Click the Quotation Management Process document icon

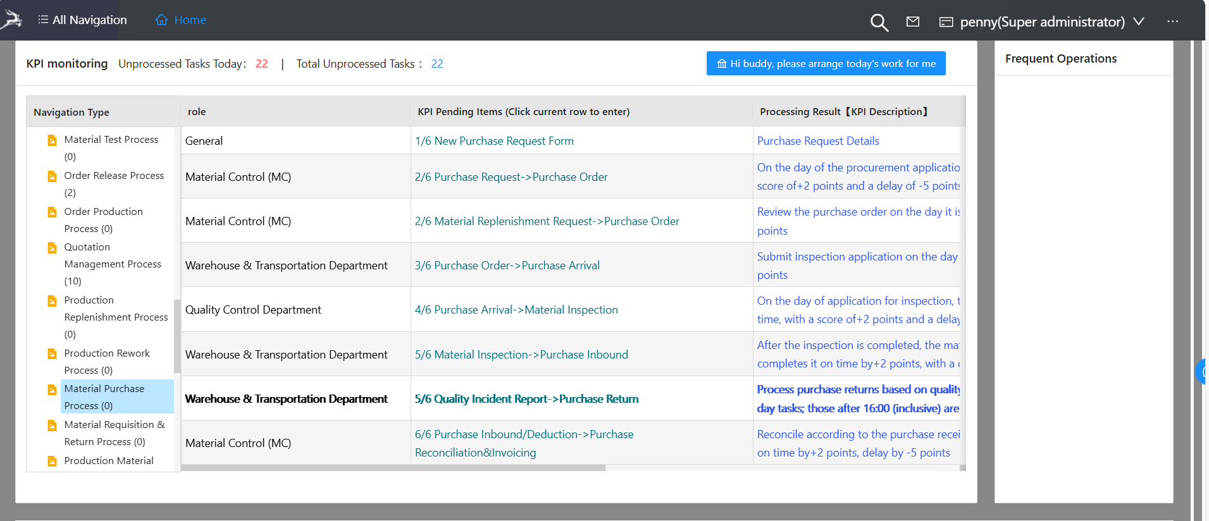53,248
